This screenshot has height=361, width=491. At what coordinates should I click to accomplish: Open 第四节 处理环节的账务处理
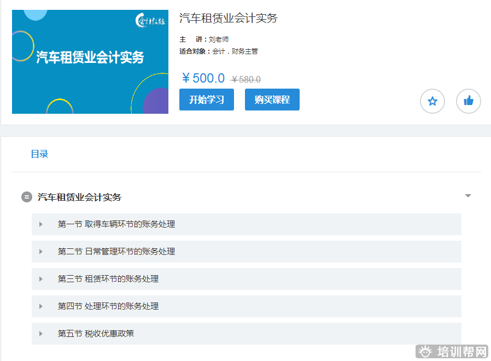click(x=108, y=306)
